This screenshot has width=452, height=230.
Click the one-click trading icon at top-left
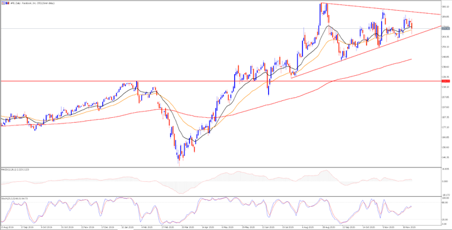coord(3,3)
